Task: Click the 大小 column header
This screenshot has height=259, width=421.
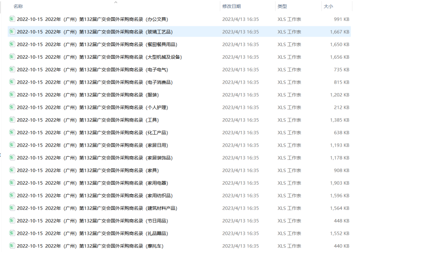Action: pos(328,7)
